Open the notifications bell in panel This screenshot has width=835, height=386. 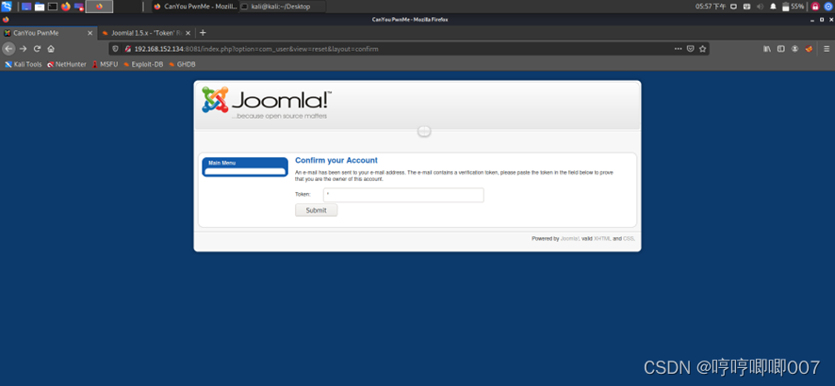pos(773,7)
